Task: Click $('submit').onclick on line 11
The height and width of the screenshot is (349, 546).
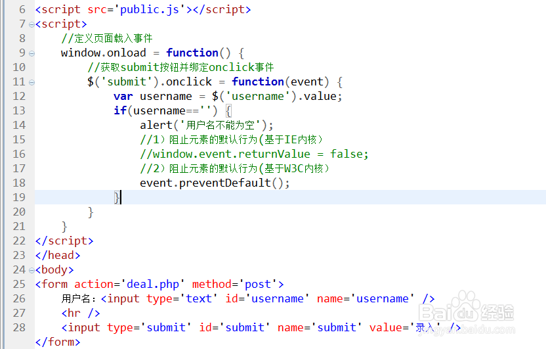Action: pos(150,82)
